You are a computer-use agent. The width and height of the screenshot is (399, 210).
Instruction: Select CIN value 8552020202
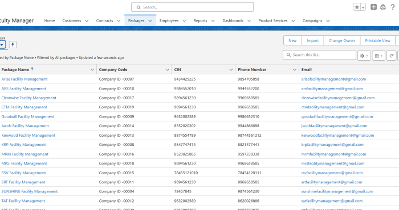[185, 126]
